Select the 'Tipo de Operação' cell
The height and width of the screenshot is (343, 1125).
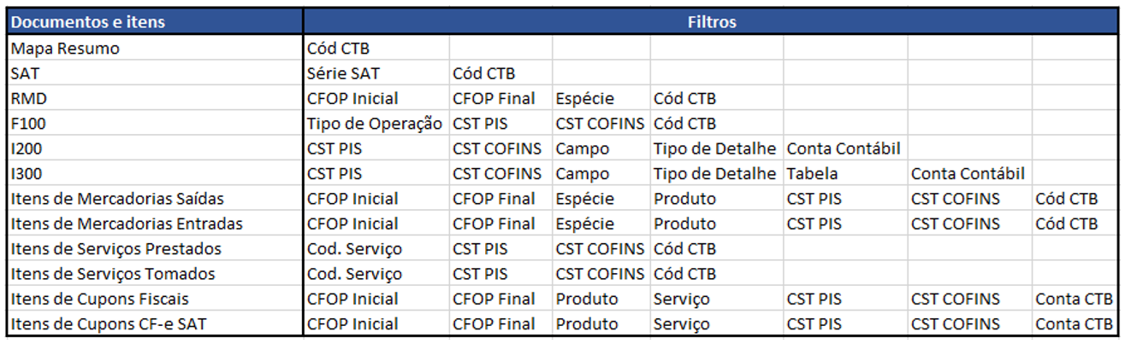374,124
